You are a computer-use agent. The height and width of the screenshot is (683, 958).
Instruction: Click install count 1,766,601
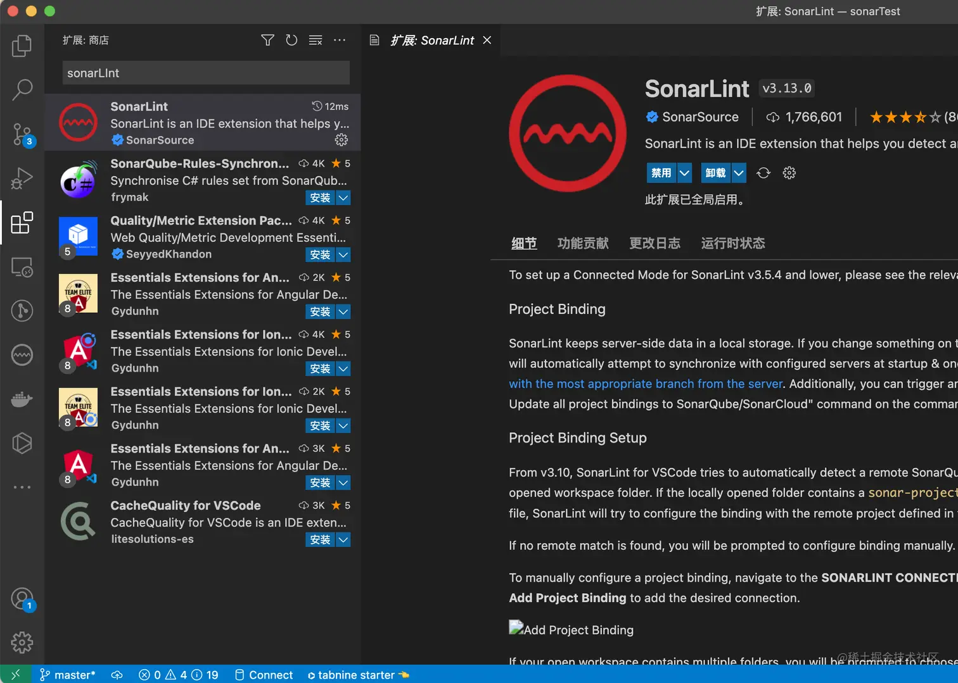[x=805, y=117]
